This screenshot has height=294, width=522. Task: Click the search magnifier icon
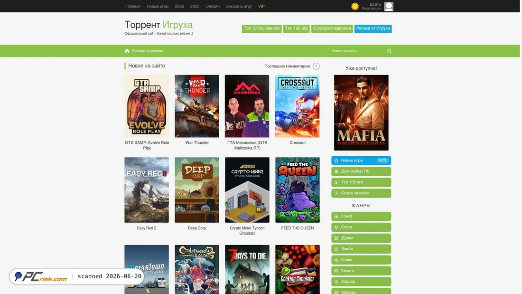[x=389, y=51]
